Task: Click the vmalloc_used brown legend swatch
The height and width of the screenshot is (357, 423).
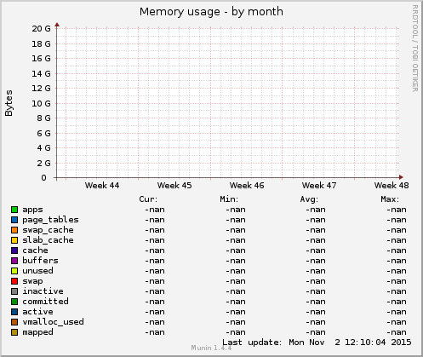Action: tap(14, 322)
